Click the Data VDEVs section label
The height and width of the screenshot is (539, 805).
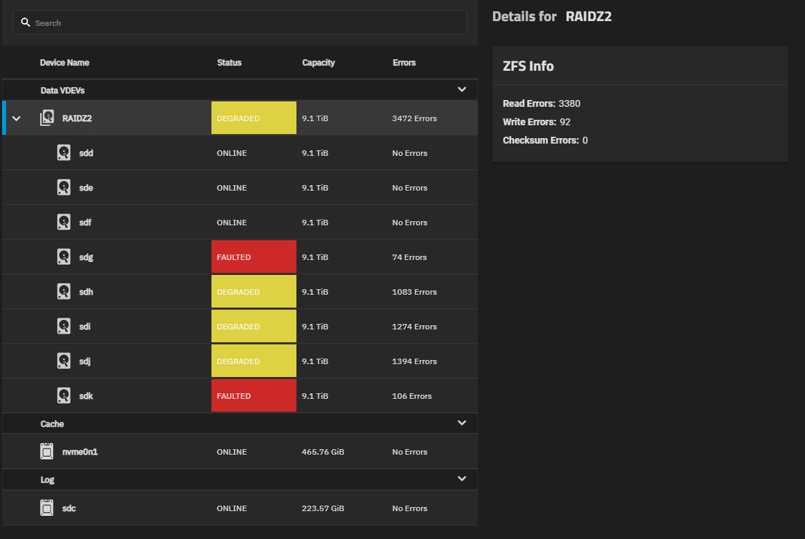pyautogui.click(x=63, y=91)
